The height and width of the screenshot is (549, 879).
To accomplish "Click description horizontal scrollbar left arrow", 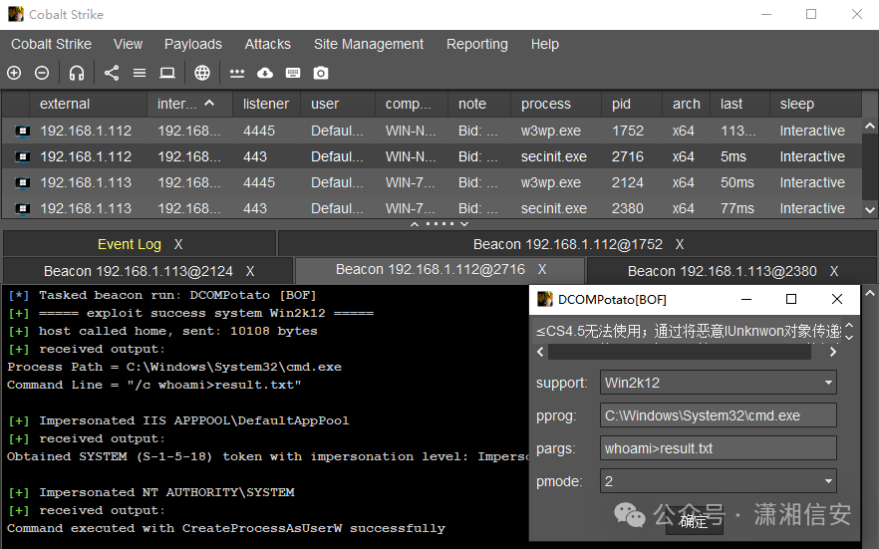I will [540, 352].
